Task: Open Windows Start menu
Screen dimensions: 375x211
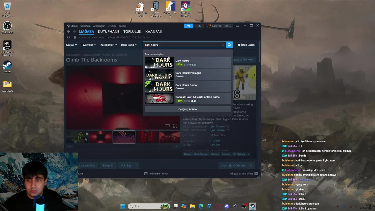Action: tap(123, 206)
